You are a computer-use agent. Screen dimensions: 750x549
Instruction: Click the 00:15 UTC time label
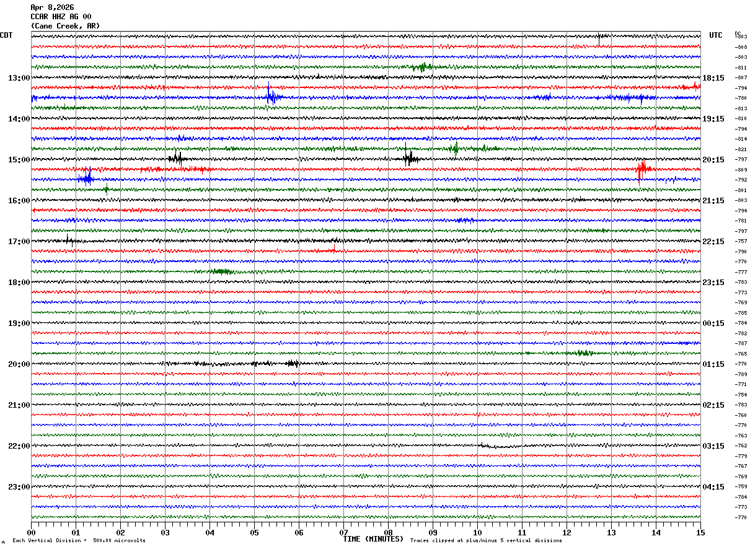[713, 323]
